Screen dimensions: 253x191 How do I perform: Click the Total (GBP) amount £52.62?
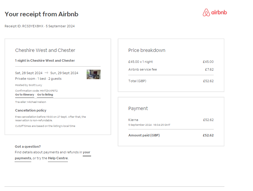(208, 81)
